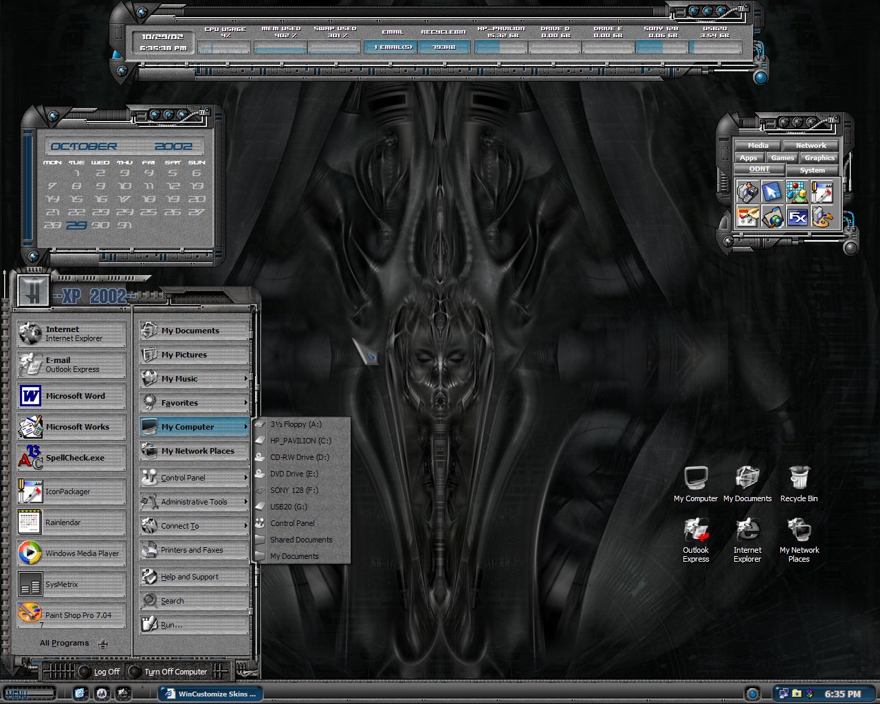The image size is (880, 704).
Task: Open CD-RW Drive (D:)
Action: pos(302,457)
